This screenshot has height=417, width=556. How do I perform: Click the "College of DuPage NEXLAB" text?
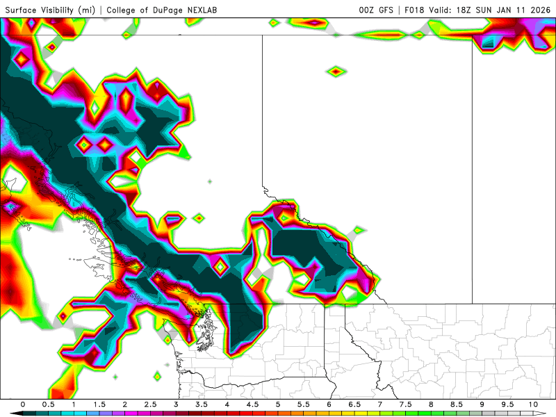coord(162,10)
